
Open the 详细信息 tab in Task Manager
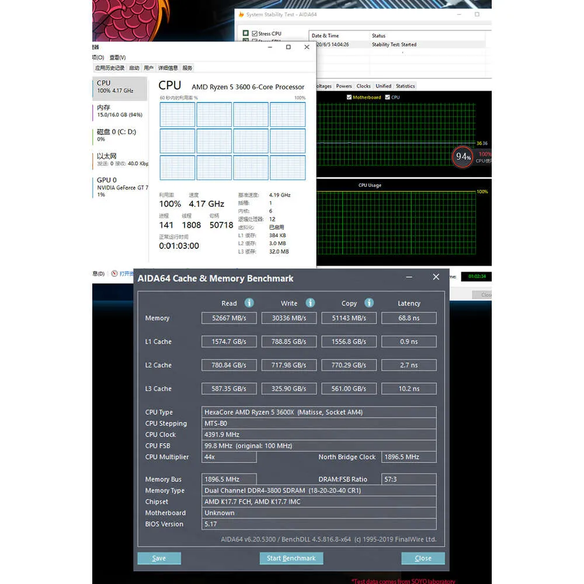168,68
